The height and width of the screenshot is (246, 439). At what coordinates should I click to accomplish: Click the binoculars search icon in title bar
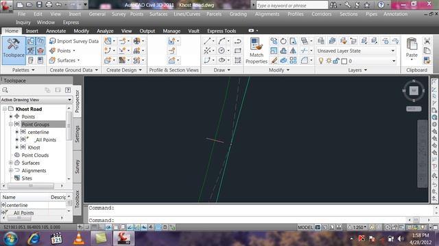(x=333, y=5)
